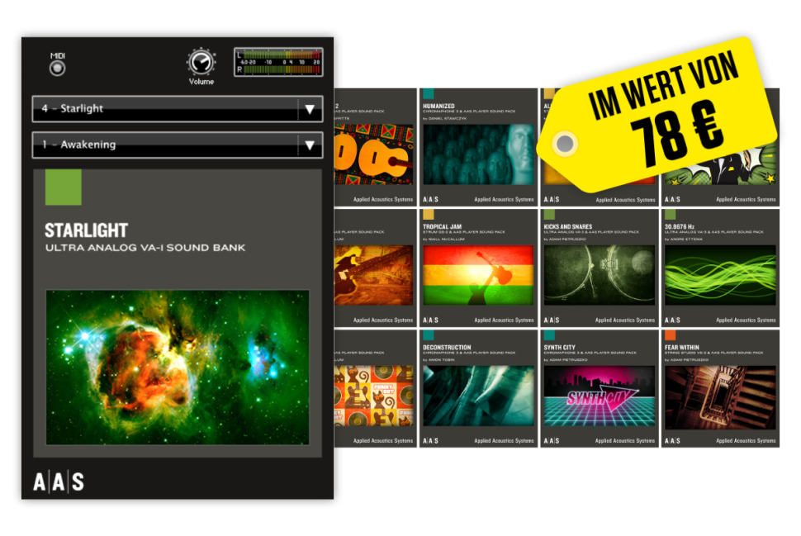Click AAS logo on Humanized card
Screen dimensions: 801x536
[x=430, y=199]
